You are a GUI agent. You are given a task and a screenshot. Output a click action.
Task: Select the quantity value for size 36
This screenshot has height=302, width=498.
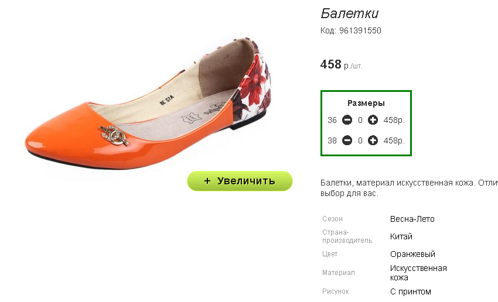[360, 120]
